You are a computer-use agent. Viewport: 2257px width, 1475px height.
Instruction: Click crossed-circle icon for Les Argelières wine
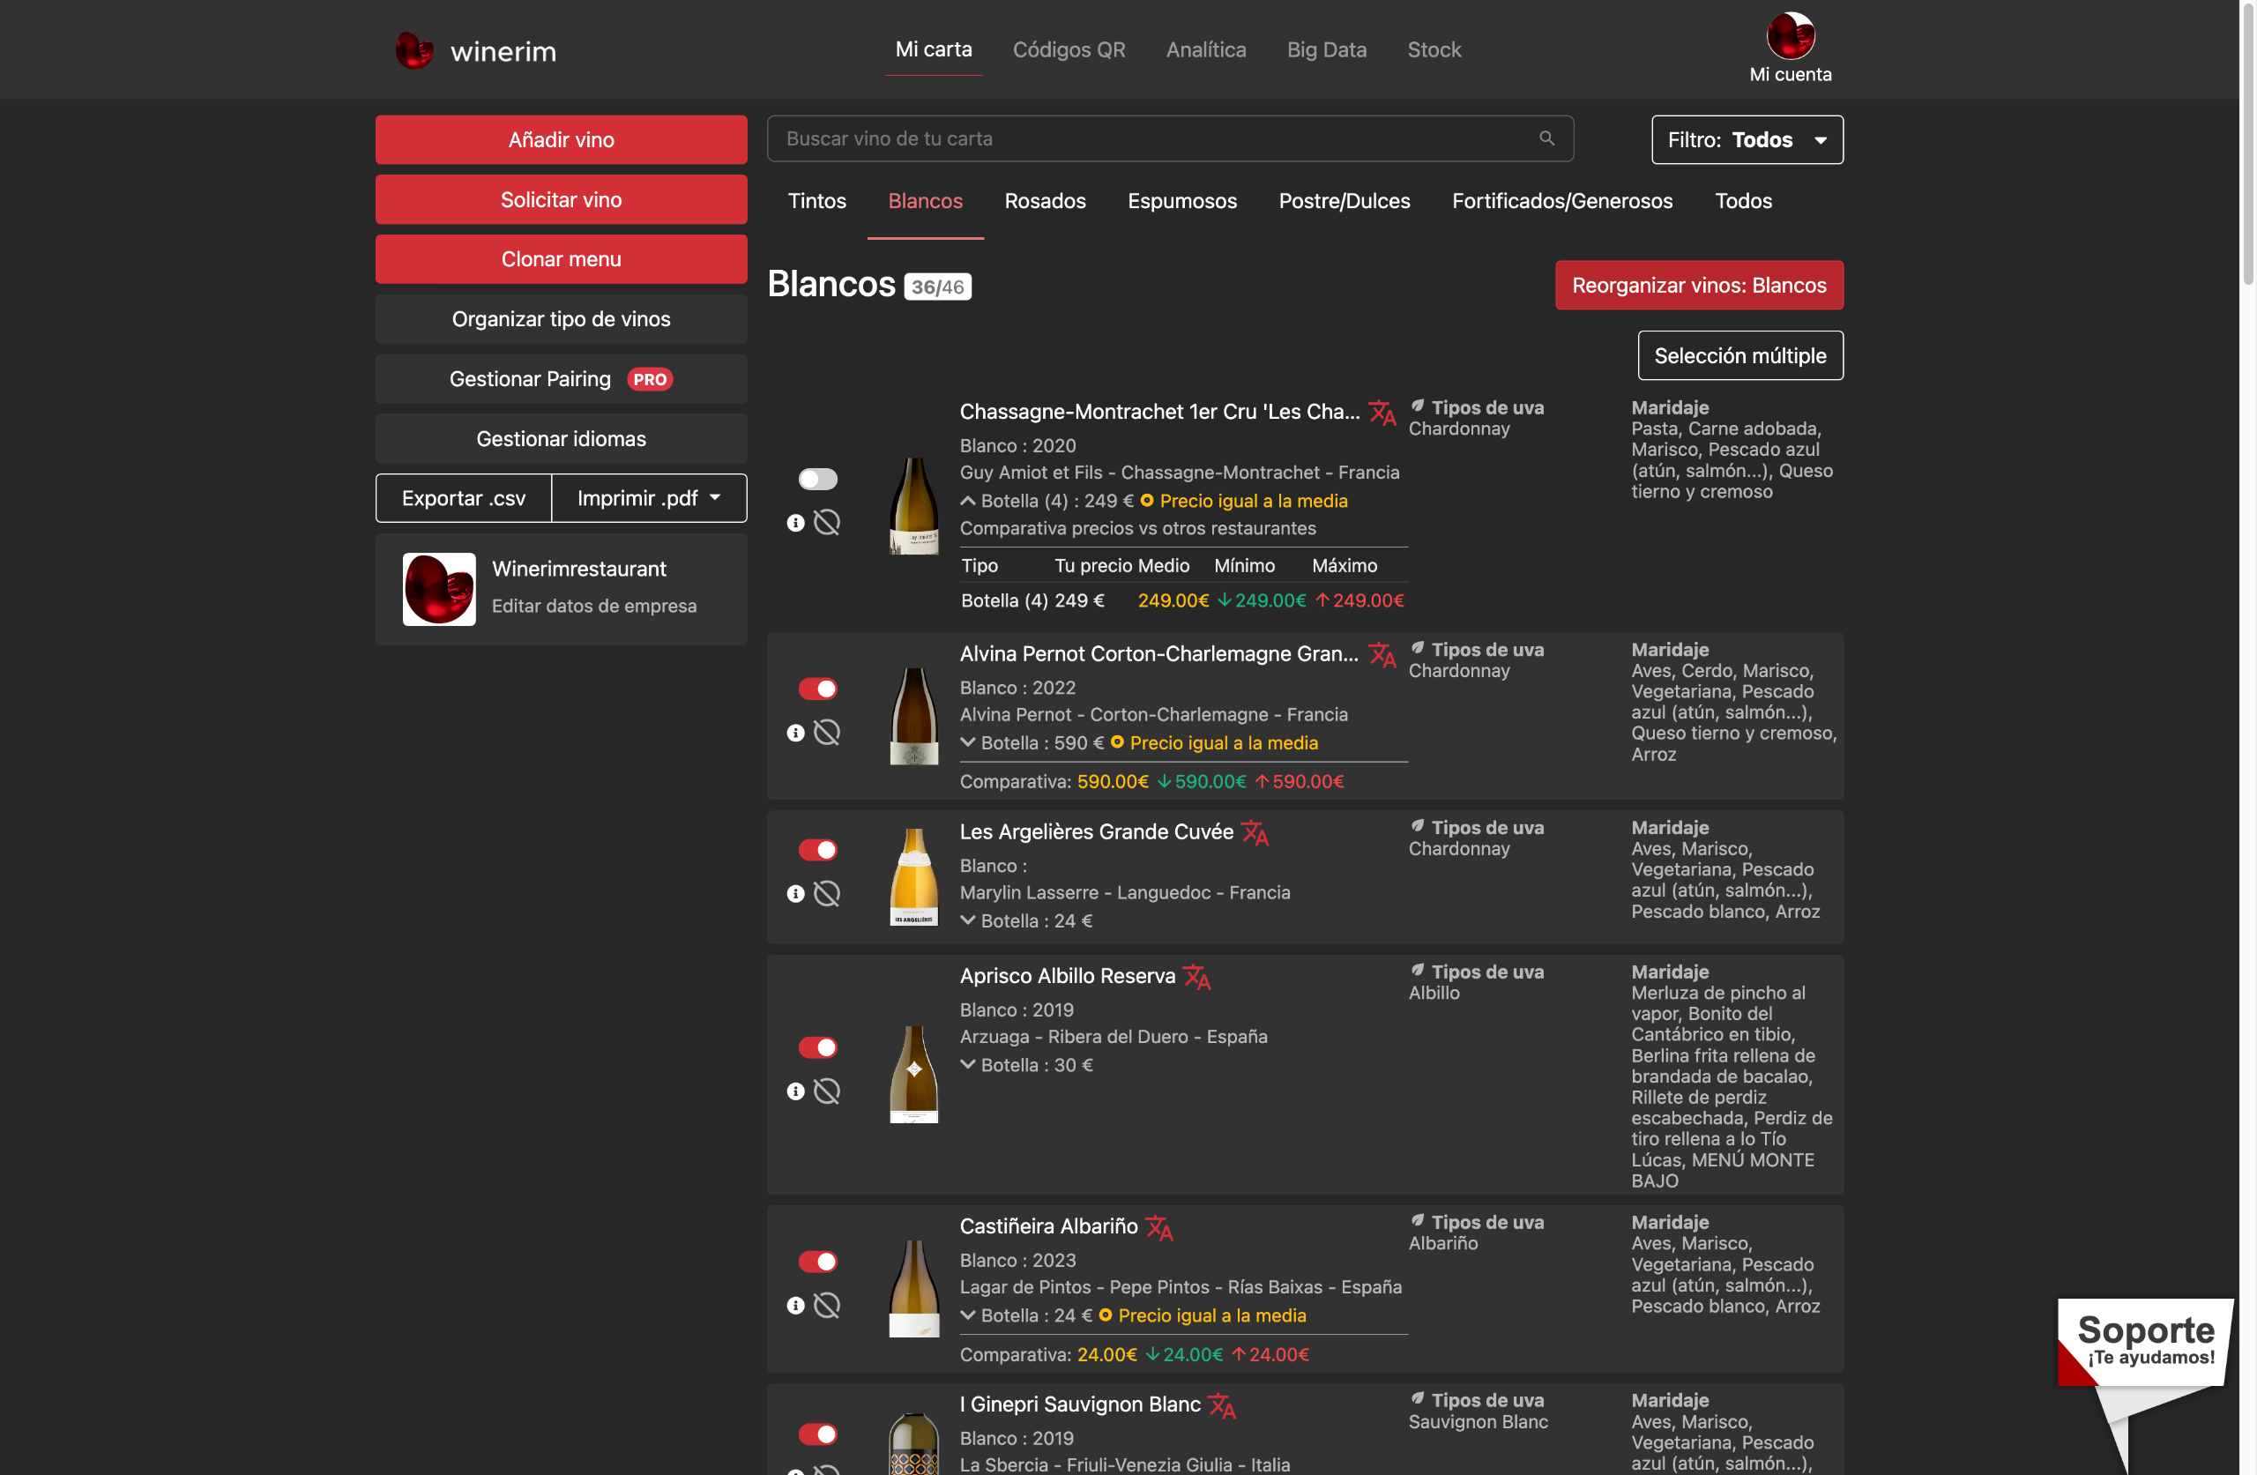(x=827, y=893)
